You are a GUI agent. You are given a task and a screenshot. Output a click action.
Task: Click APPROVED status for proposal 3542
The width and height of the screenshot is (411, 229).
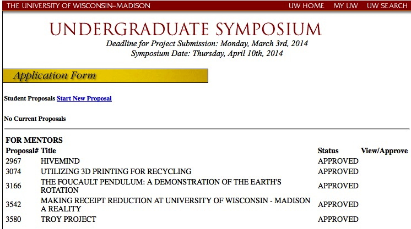tap(338, 204)
